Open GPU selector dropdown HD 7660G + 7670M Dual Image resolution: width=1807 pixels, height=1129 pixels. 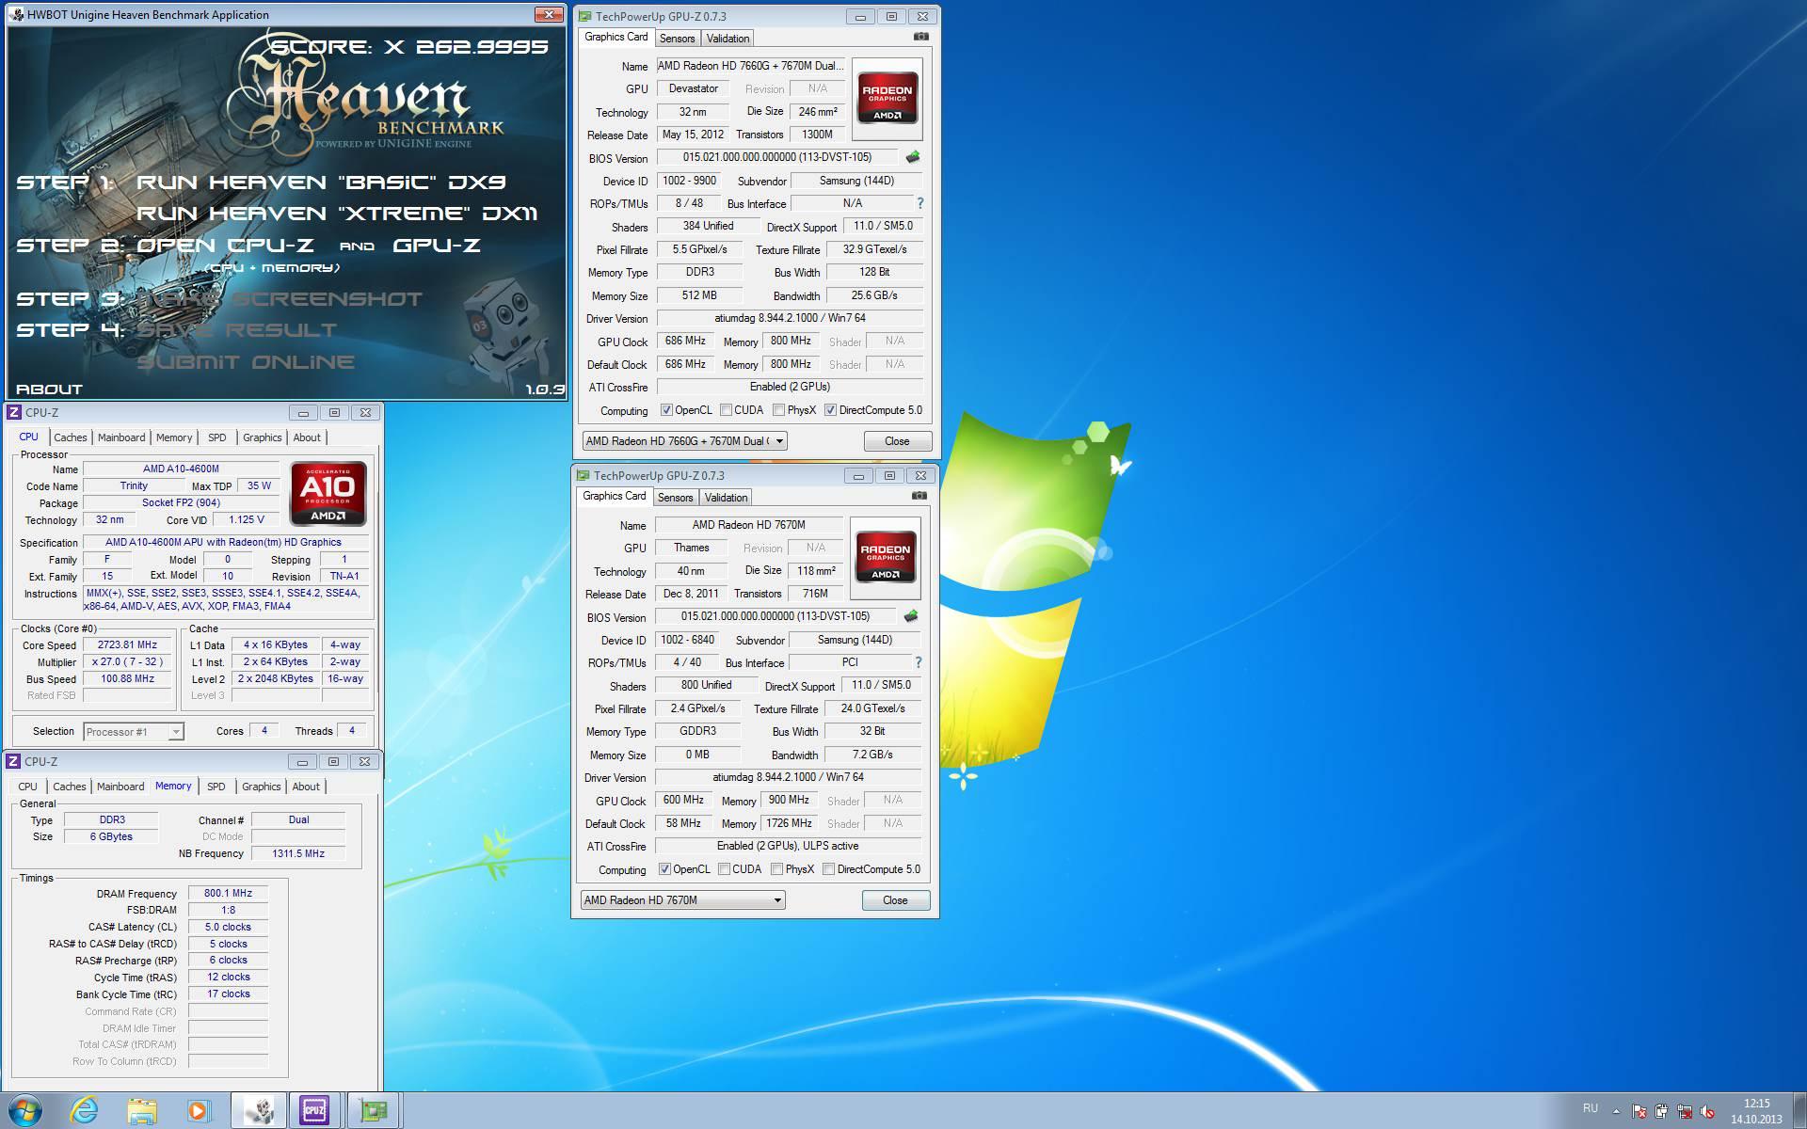pyautogui.click(x=684, y=440)
